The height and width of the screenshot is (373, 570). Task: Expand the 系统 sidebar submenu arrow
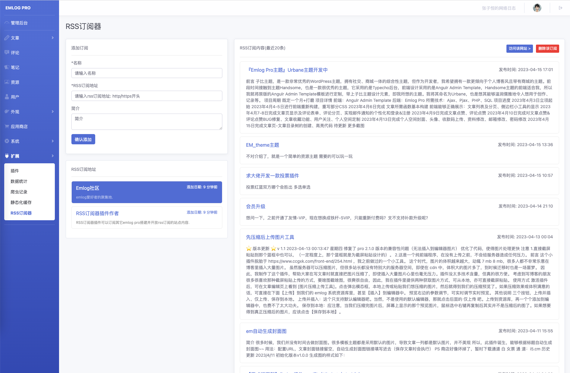[x=53, y=141]
